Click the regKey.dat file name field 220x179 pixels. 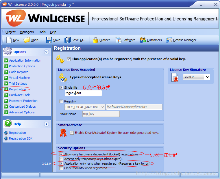coord(83,93)
